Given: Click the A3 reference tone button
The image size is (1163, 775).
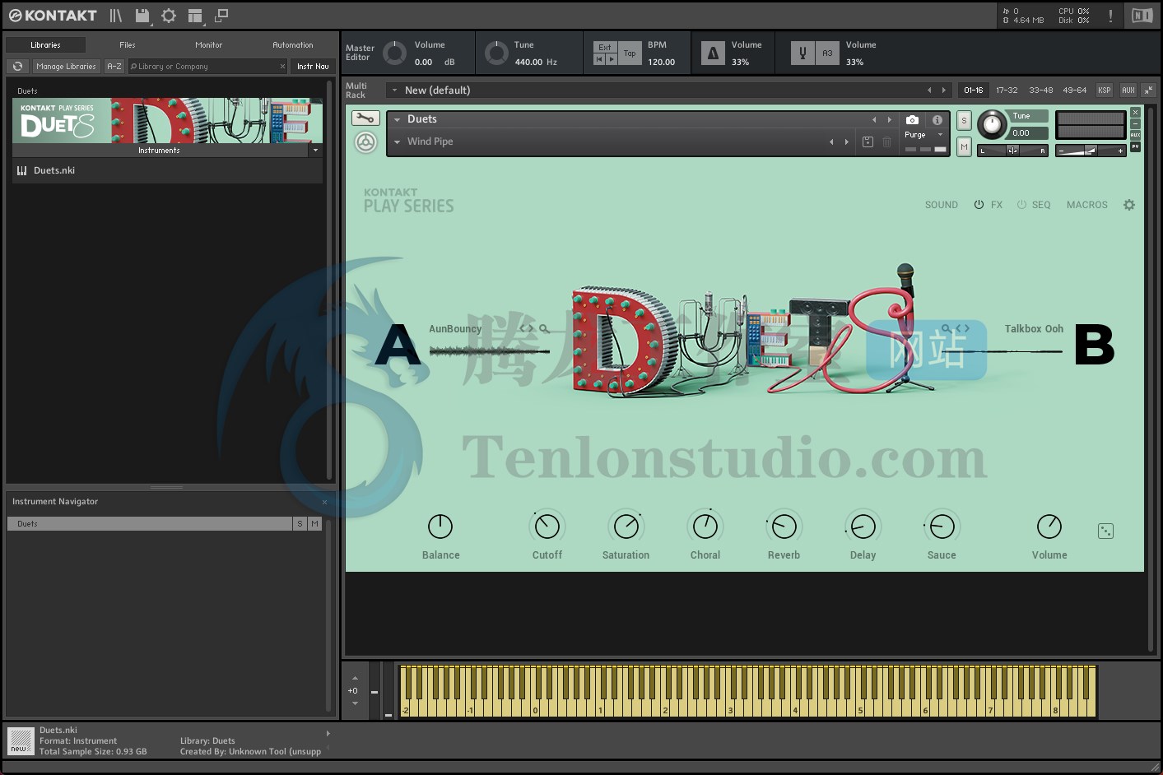Looking at the screenshot, I should [x=827, y=53].
